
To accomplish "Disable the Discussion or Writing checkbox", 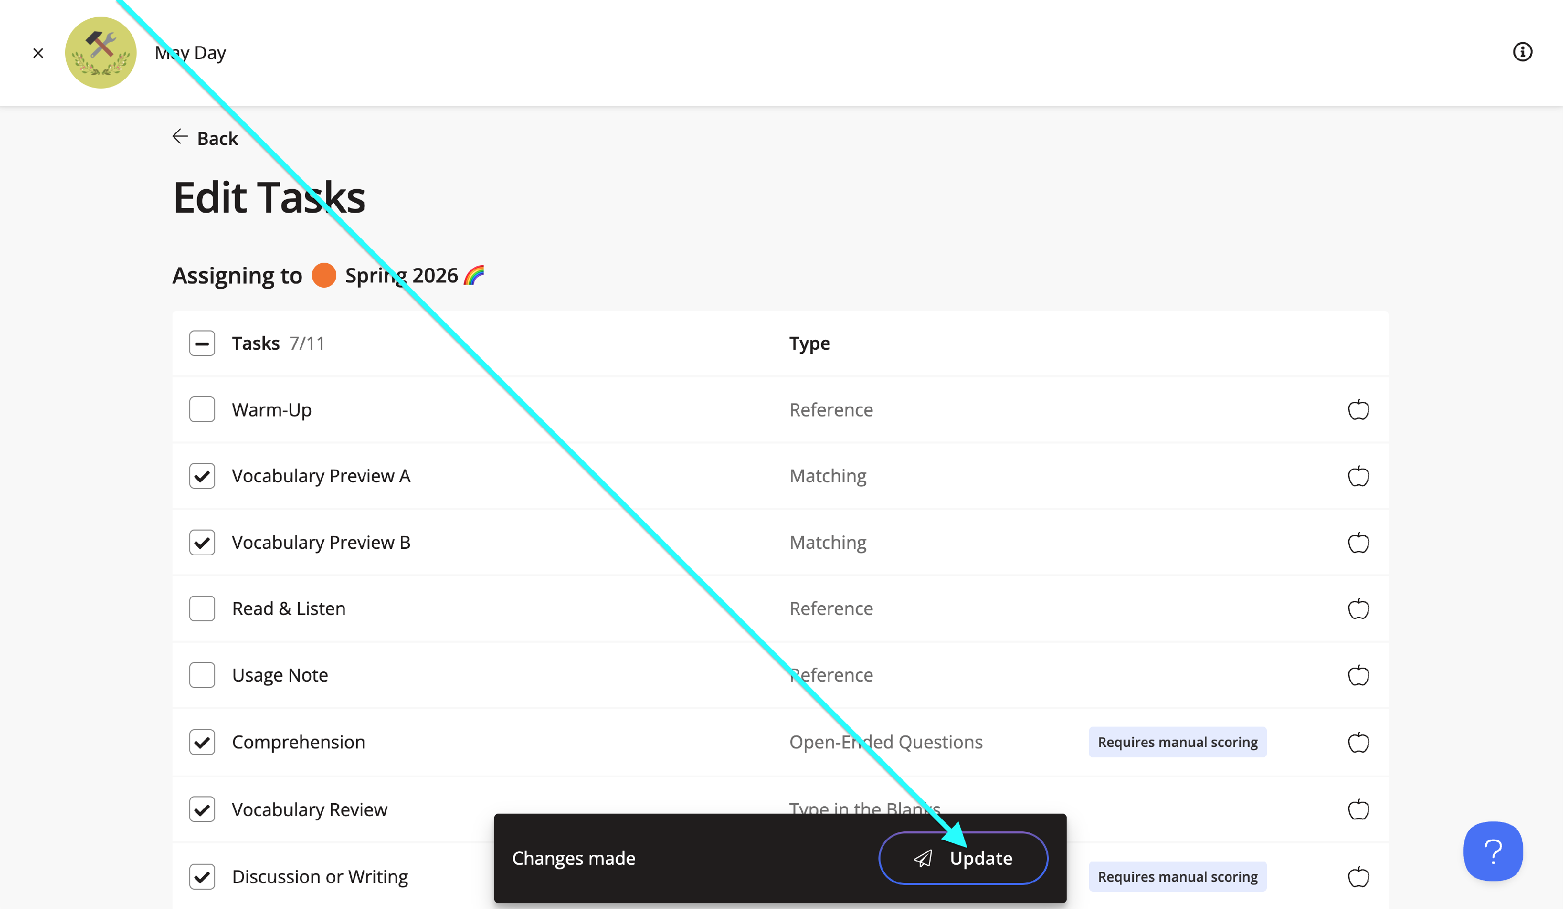I will 202,877.
